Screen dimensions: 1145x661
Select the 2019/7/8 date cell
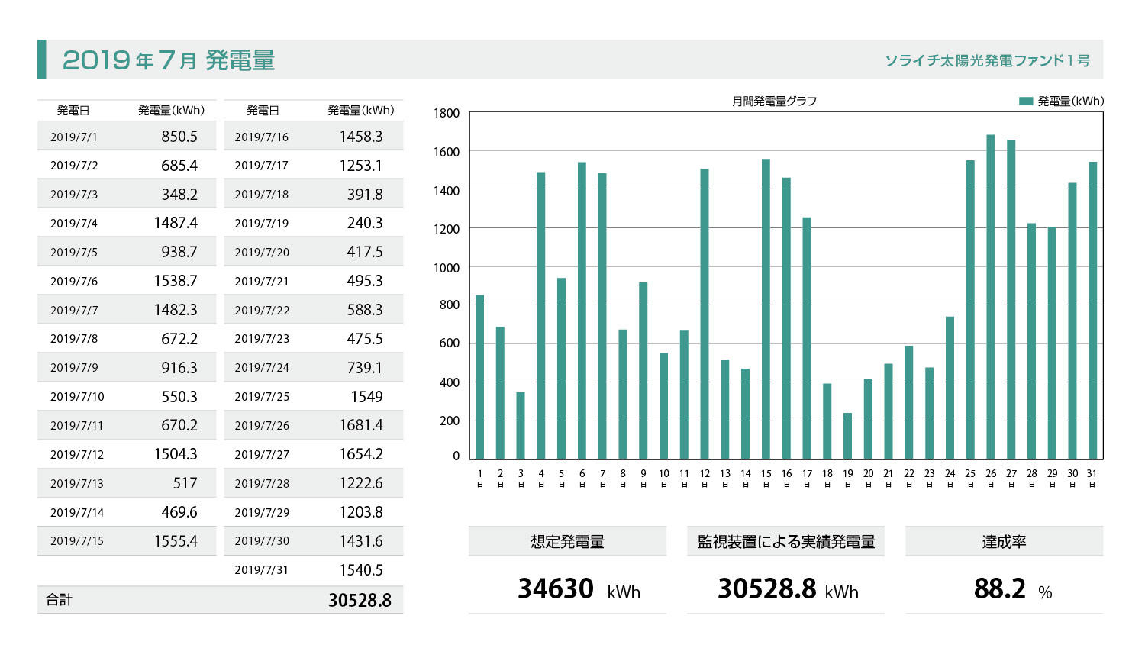74,339
